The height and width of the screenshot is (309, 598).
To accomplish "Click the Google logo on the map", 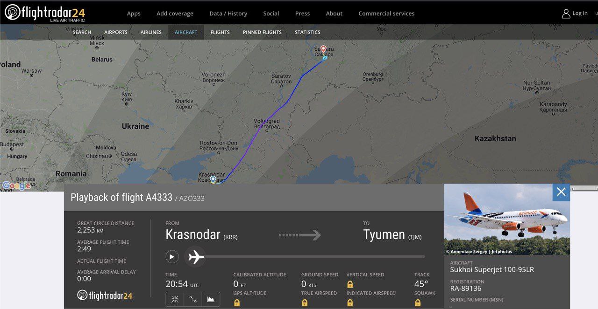I will click(x=16, y=185).
